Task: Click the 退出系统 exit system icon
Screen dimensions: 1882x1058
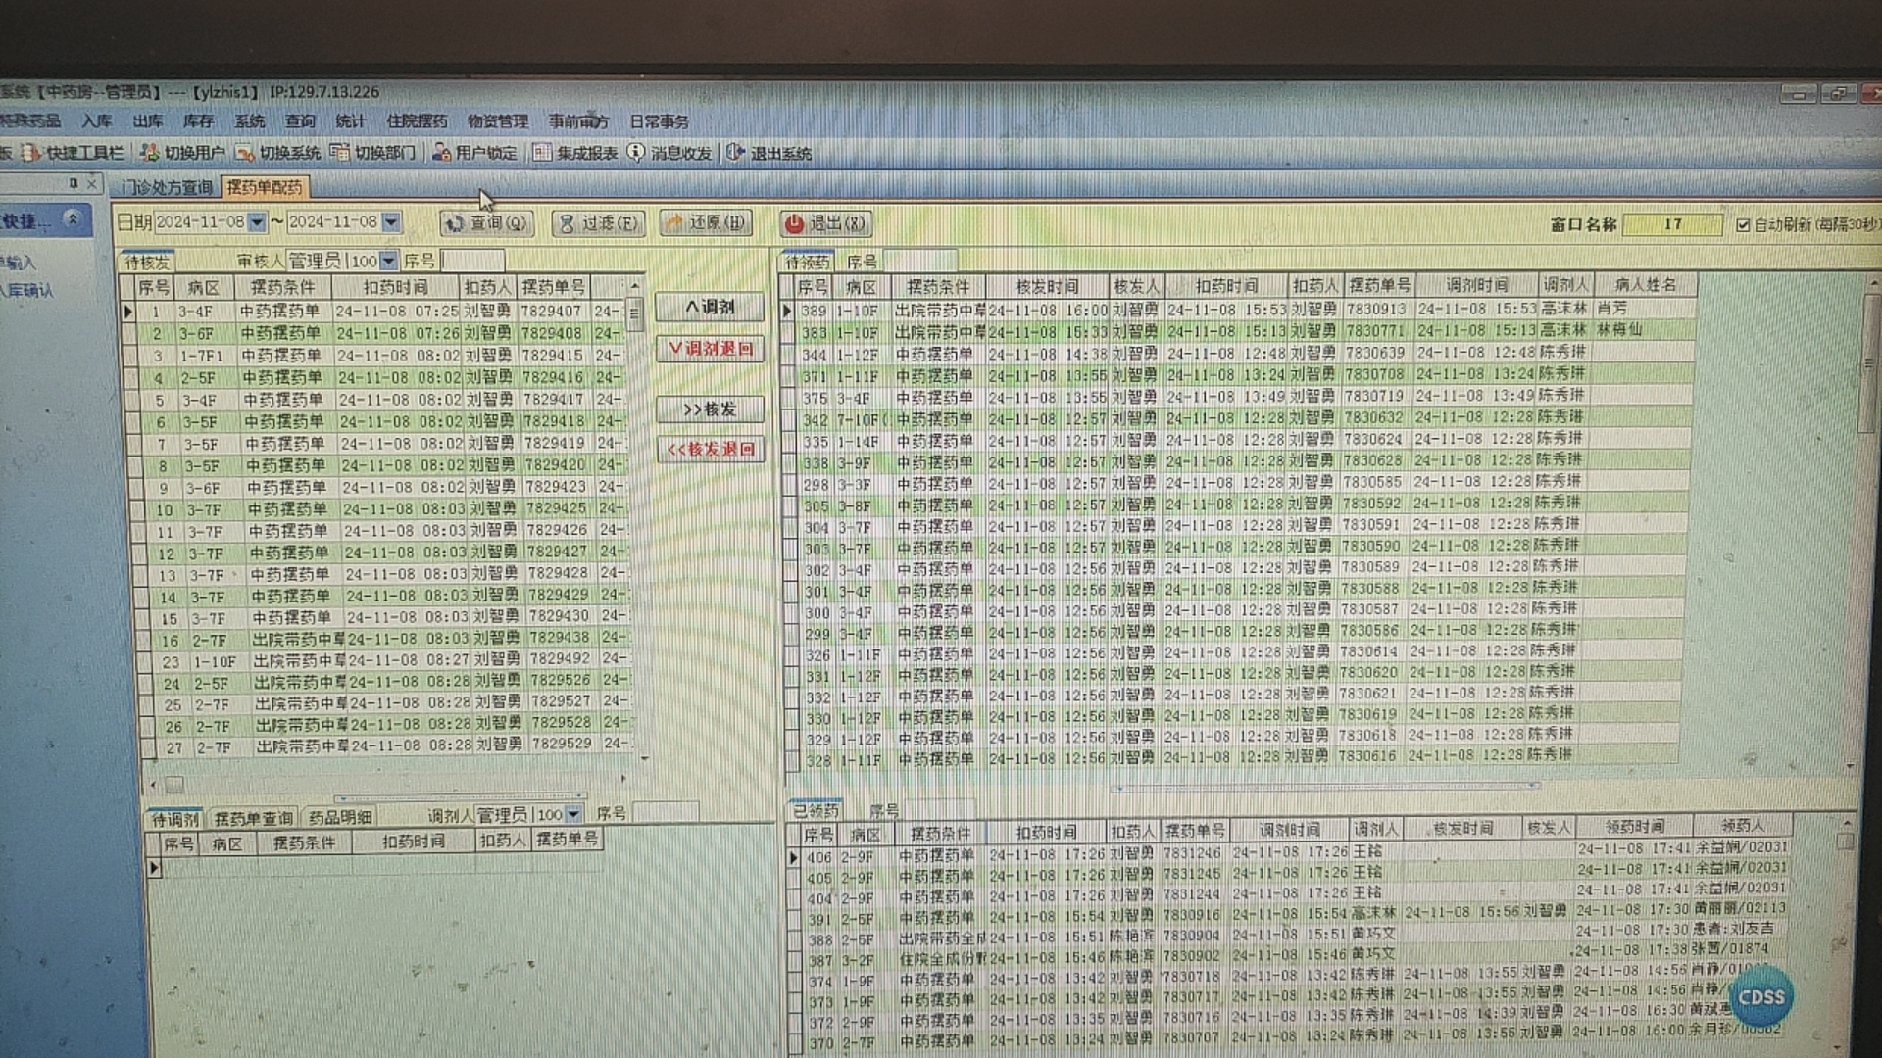Action: [735, 153]
